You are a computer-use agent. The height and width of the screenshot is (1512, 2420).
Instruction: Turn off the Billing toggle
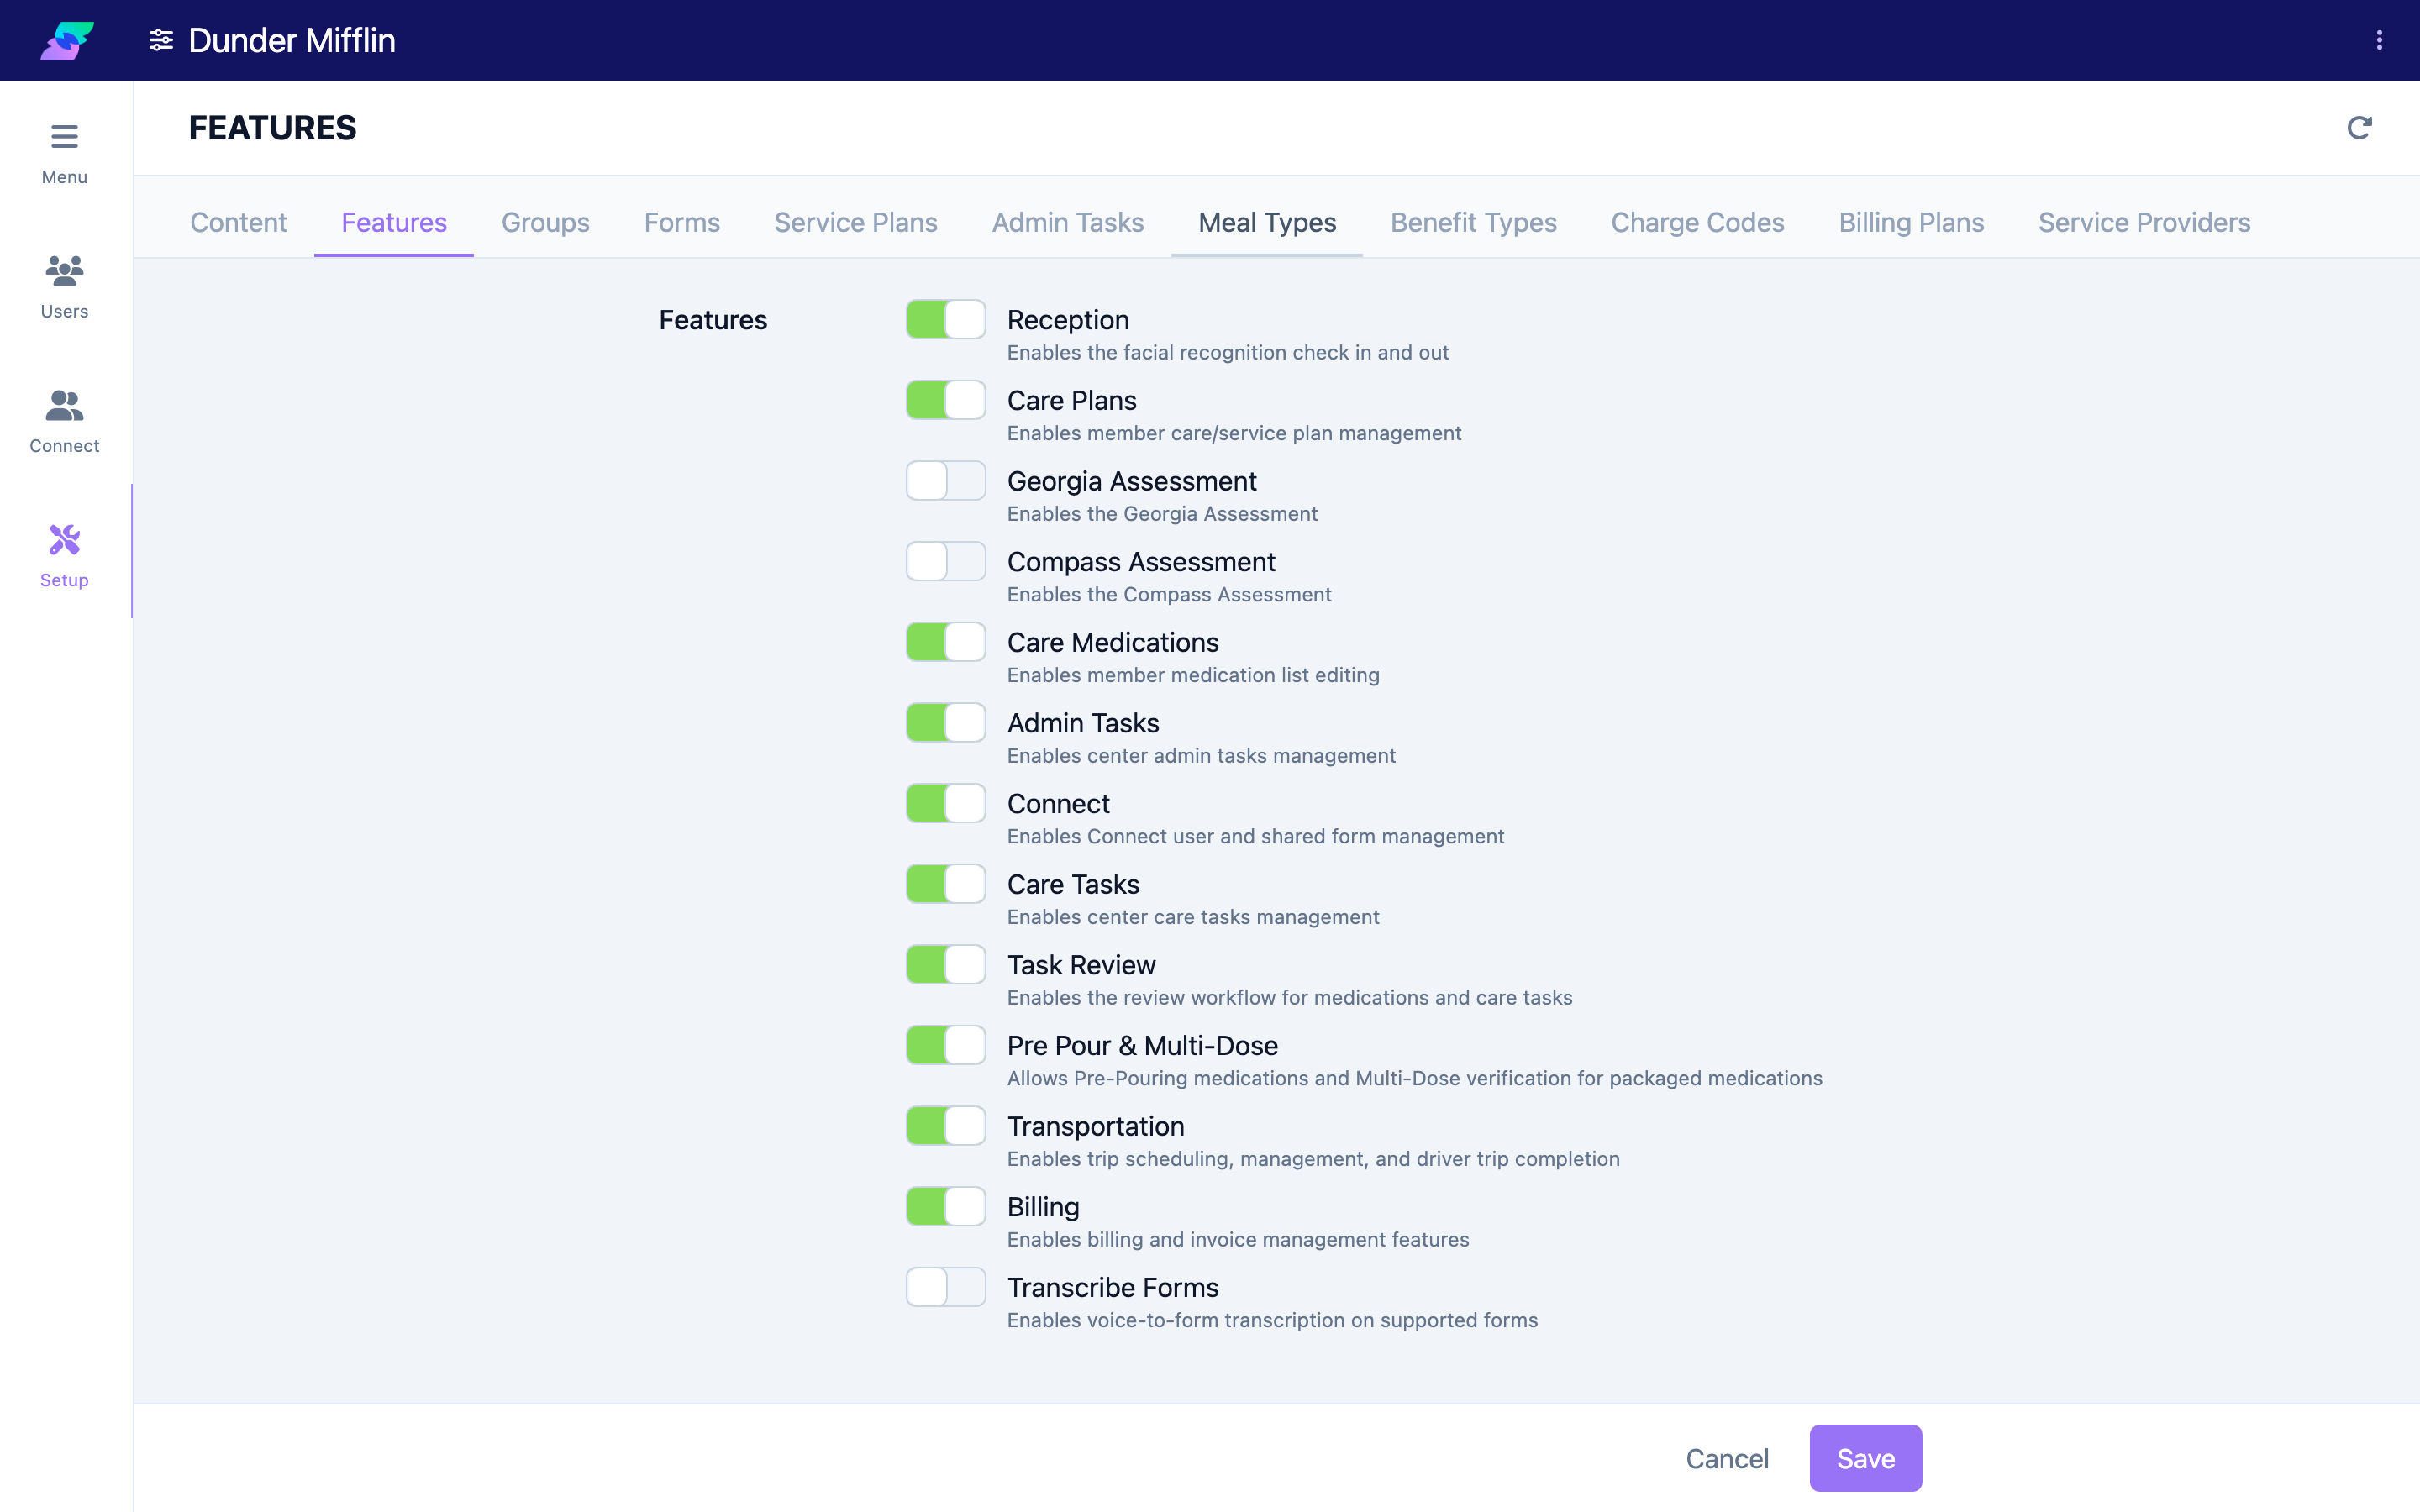[946, 1207]
